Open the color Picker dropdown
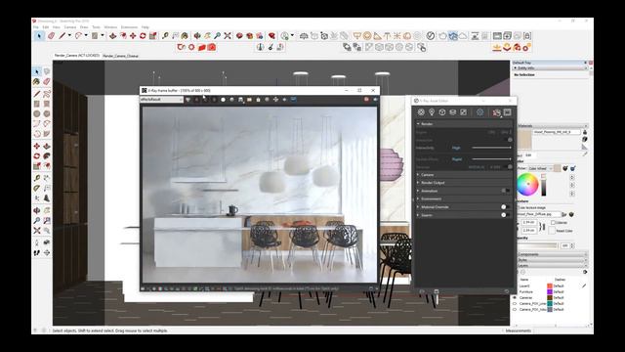The image size is (625, 352). [x=541, y=168]
